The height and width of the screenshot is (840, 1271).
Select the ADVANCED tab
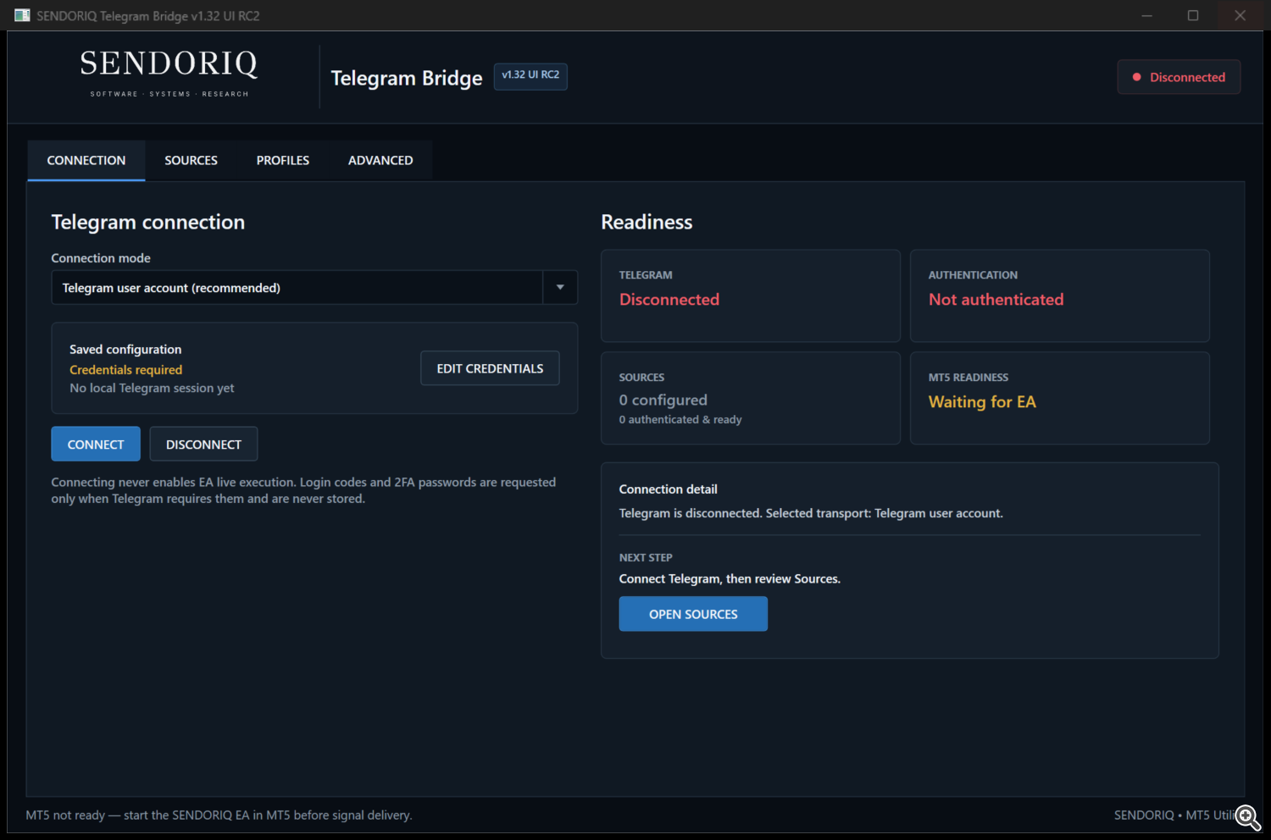tap(380, 160)
